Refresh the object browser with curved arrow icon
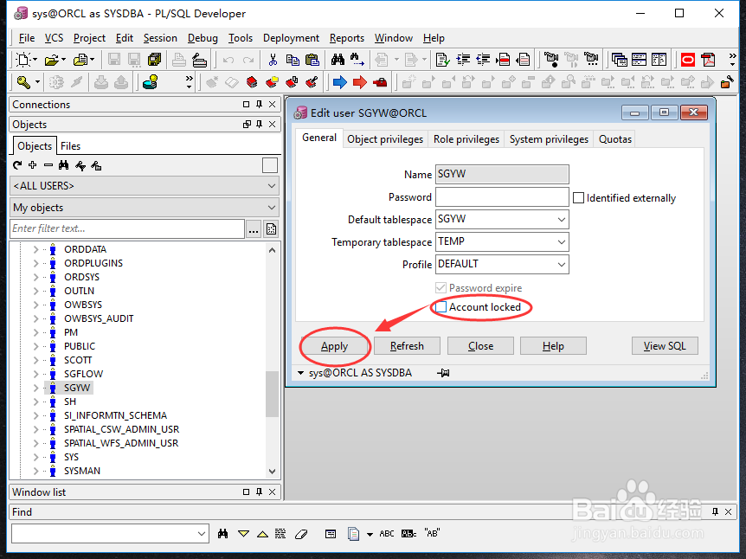This screenshot has width=746, height=559. tap(17, 165)
